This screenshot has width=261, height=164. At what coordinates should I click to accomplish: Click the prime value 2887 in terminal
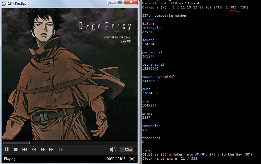146,118
